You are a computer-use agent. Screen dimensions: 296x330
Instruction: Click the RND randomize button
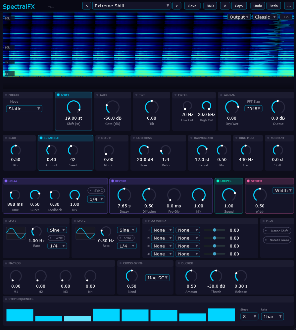[x=210, y=6]
